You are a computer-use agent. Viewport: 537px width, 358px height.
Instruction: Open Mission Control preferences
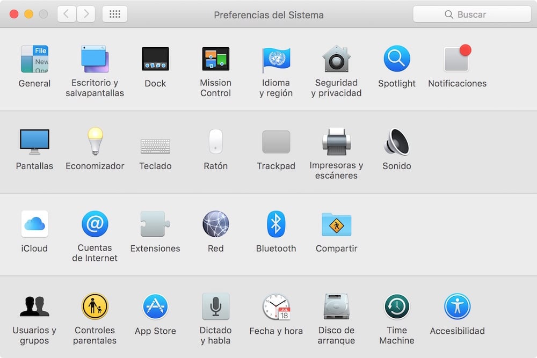[215, 59]
